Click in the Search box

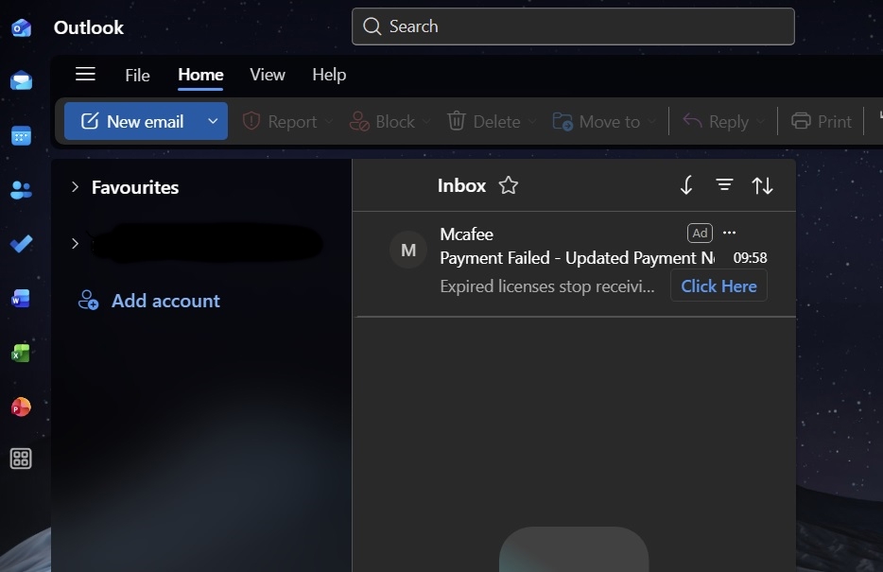tap(573, 26)
